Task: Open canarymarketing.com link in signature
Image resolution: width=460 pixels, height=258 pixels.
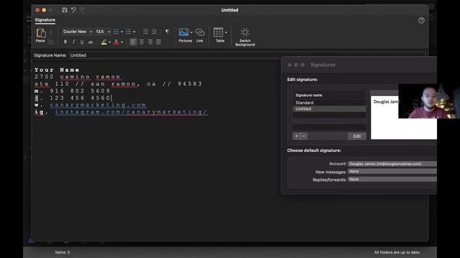Action: pyautogui.click(x=98, y=105)
